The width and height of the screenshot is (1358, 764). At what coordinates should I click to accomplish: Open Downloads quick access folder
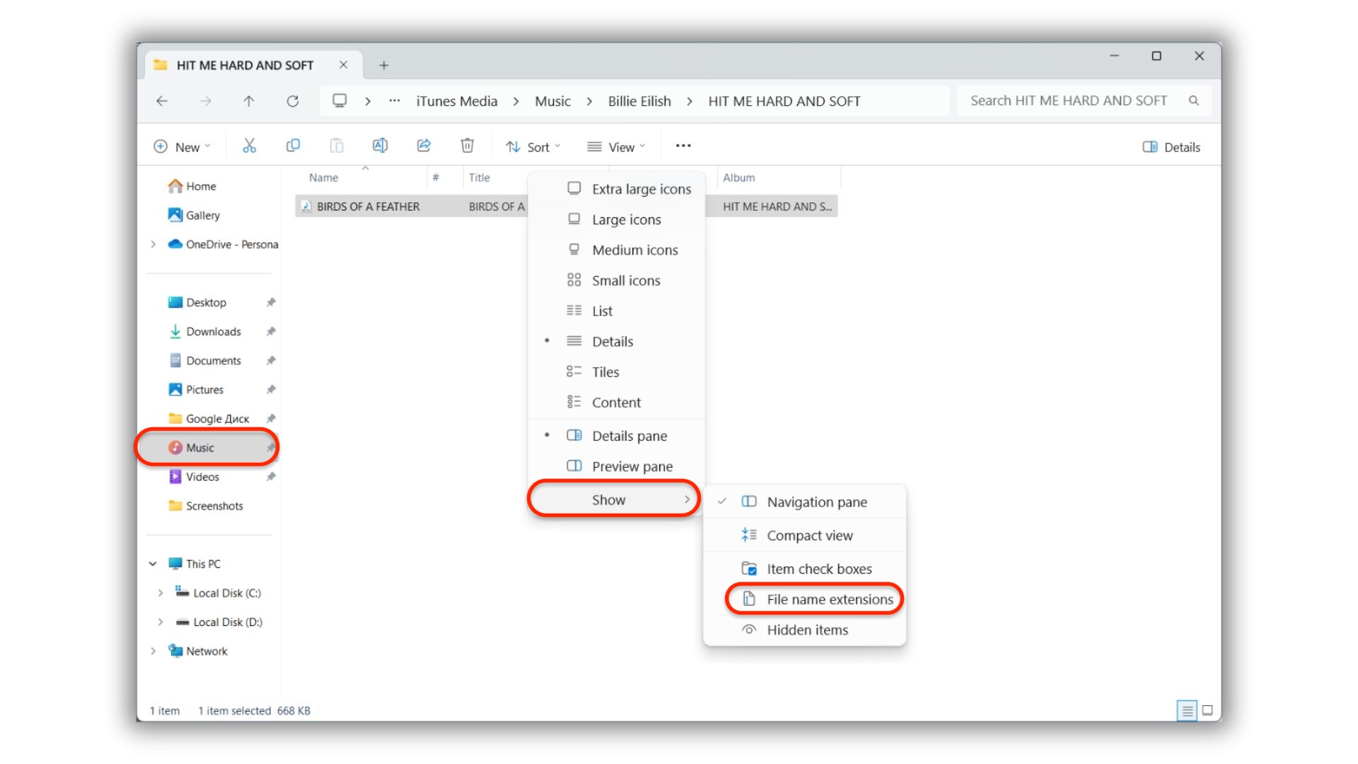pyautogui.click(x=213, y=331)
